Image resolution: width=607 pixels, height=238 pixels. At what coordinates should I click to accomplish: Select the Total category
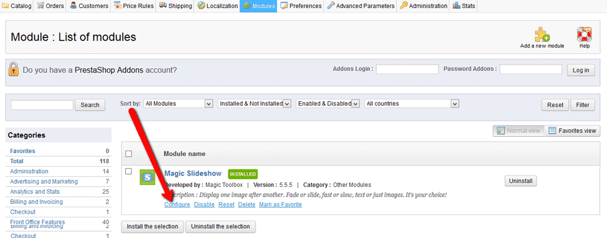point(17,161)
